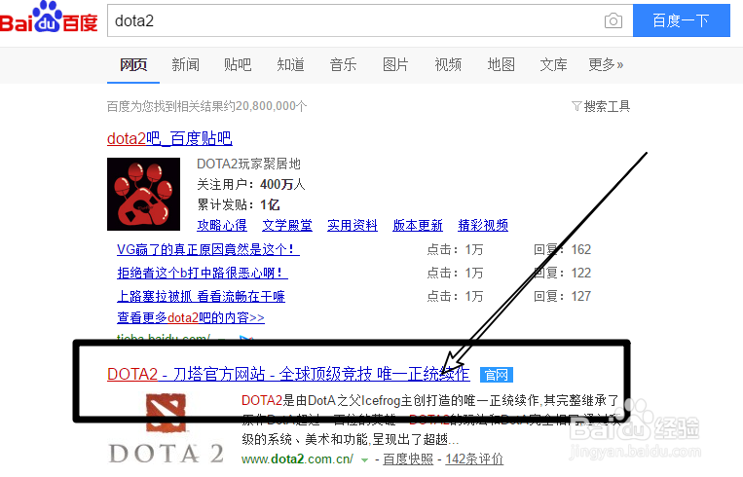Viewport: 743px width, 477px height.
Task: Open the 精彩视频 link
Action: [483, 225]
